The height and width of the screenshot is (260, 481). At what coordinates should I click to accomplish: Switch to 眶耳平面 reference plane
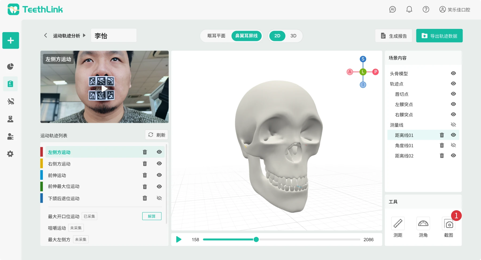[216, 36]
